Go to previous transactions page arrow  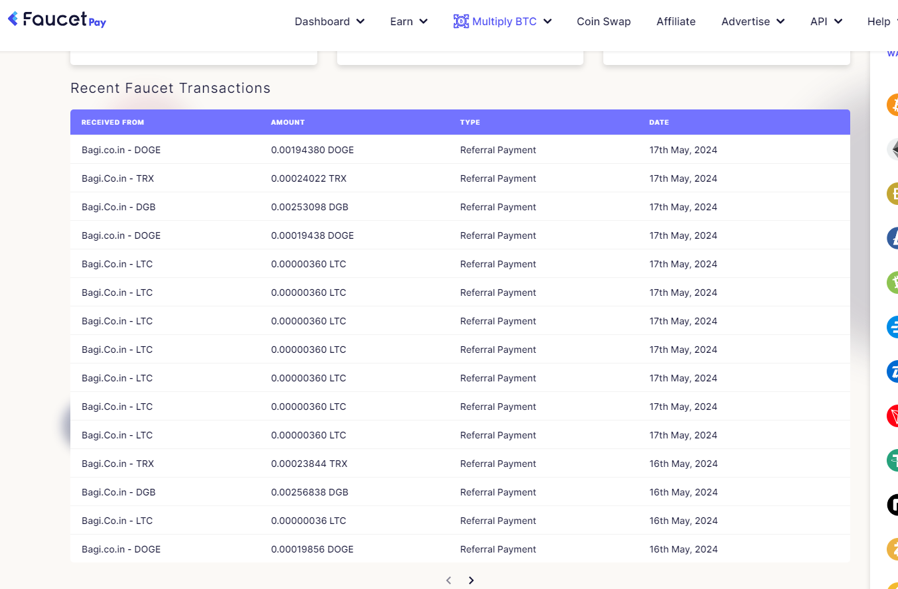tap(449, 580)
